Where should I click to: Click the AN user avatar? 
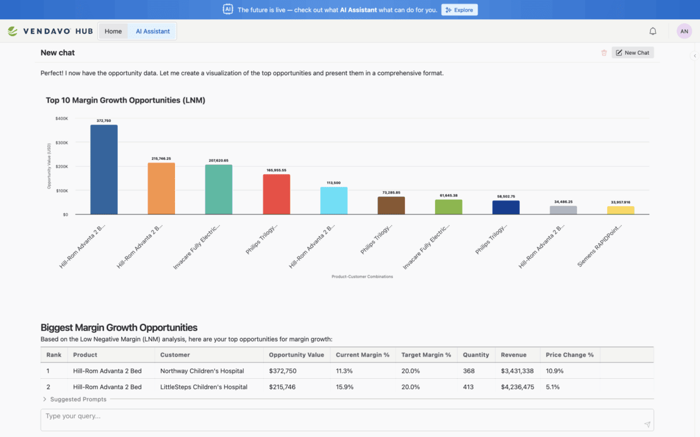[x=684, y=31]
